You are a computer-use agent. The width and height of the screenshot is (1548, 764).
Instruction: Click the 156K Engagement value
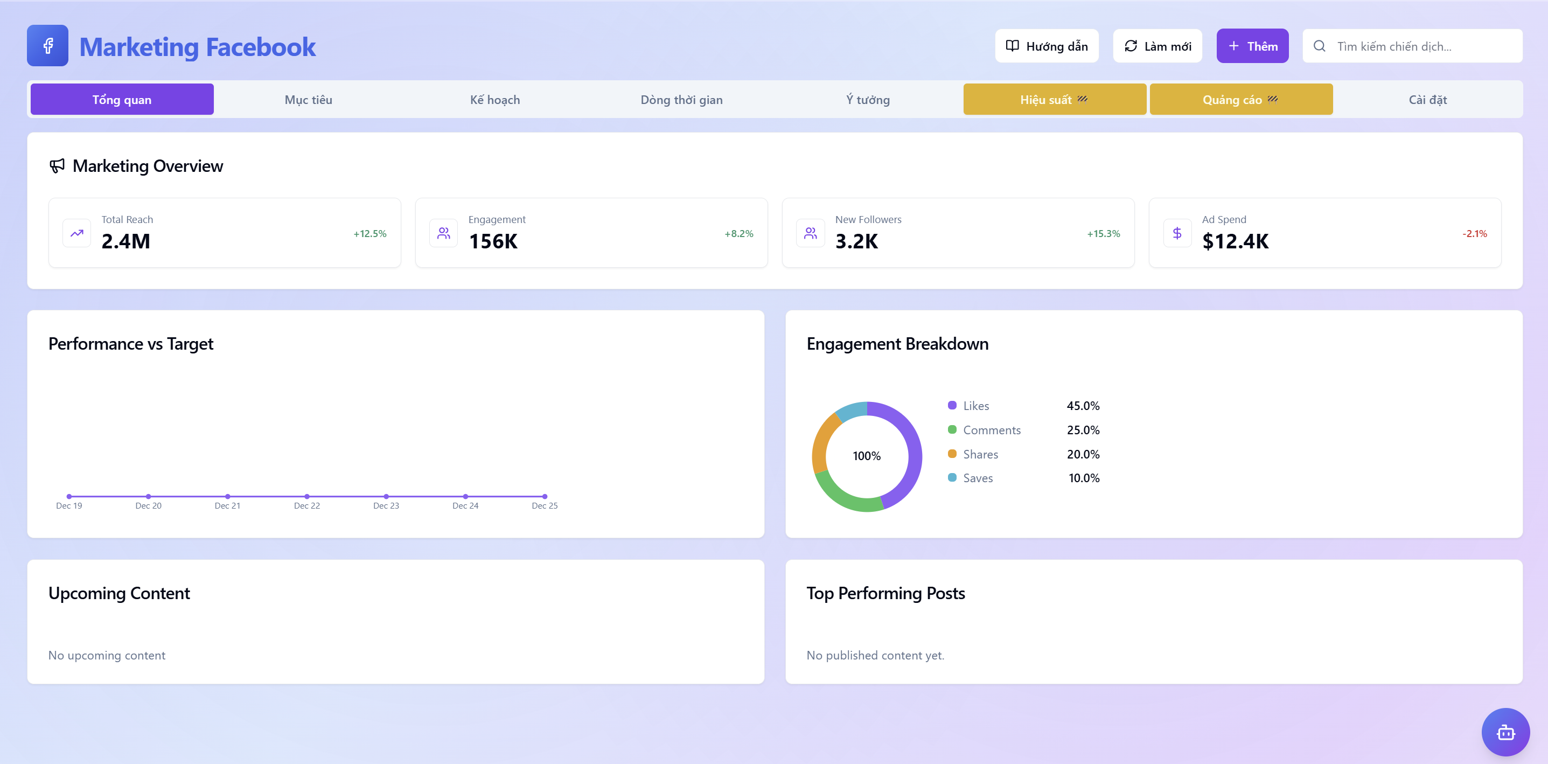click(x=493, y=241)
